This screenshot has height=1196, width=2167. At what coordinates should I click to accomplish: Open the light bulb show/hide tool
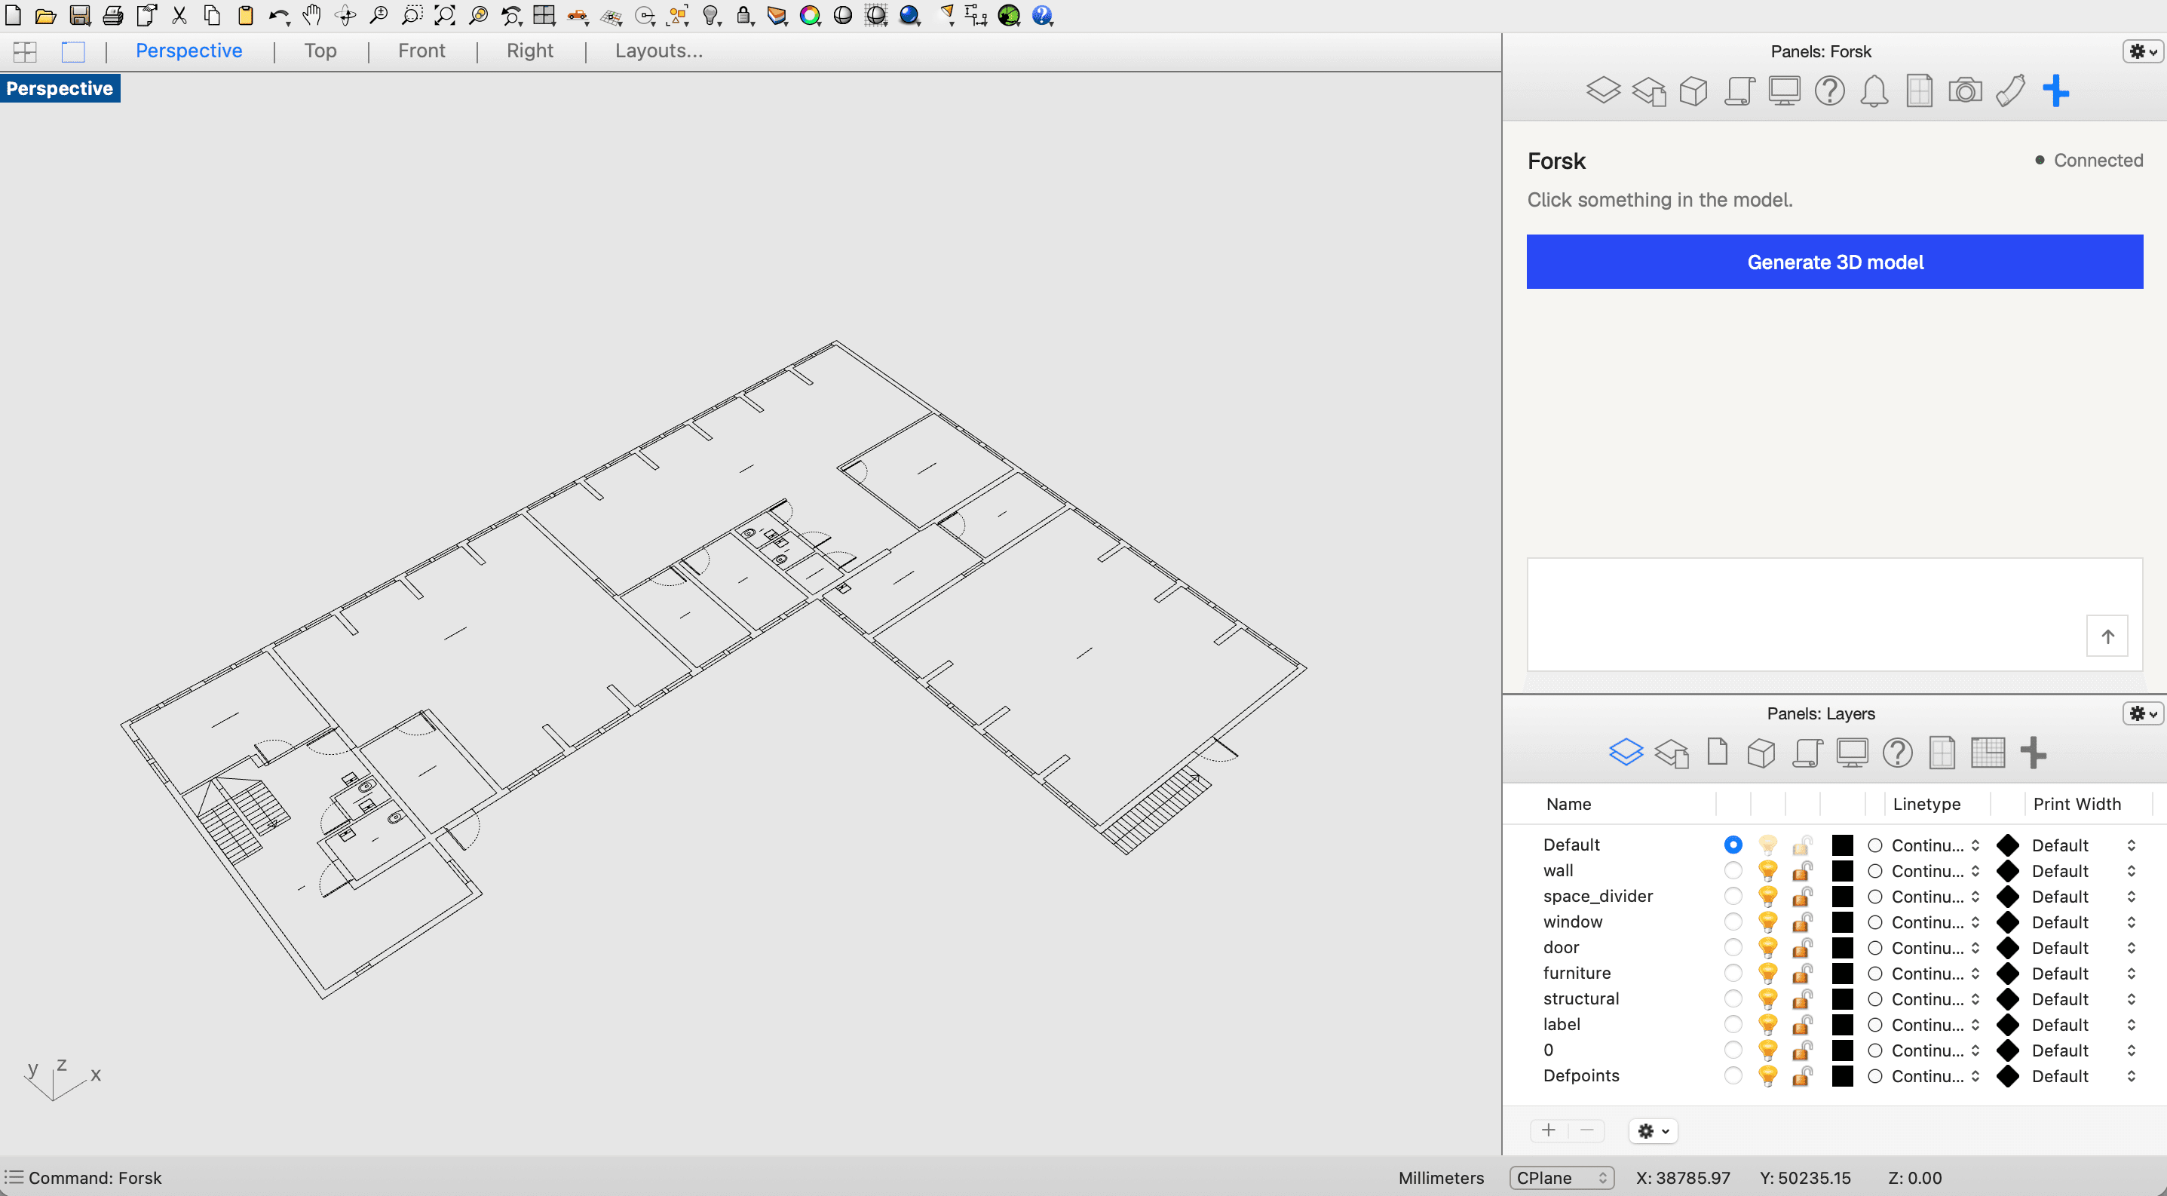[x=712, y=15]
